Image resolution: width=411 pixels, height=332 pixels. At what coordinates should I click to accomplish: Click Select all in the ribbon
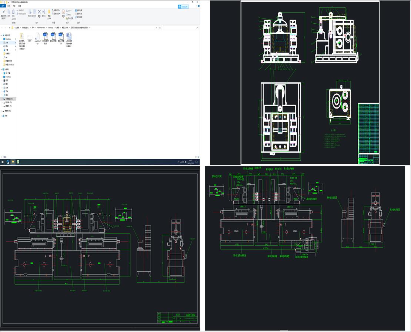(x=79, y=10)
